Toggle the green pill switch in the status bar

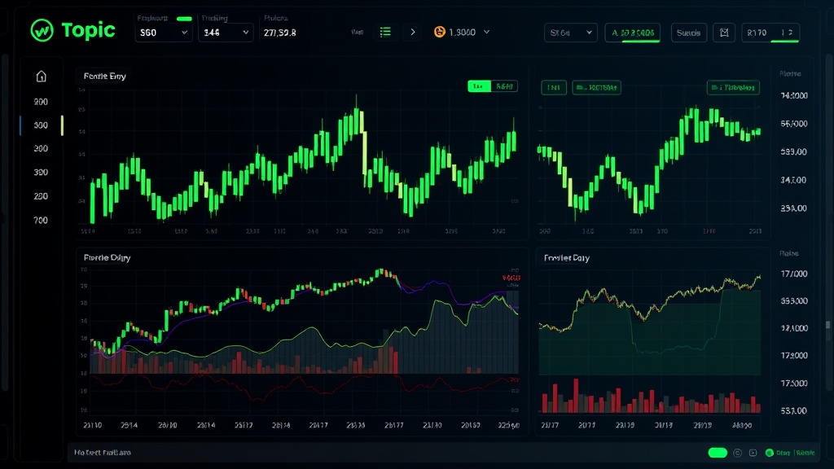[x=718, y=453]
